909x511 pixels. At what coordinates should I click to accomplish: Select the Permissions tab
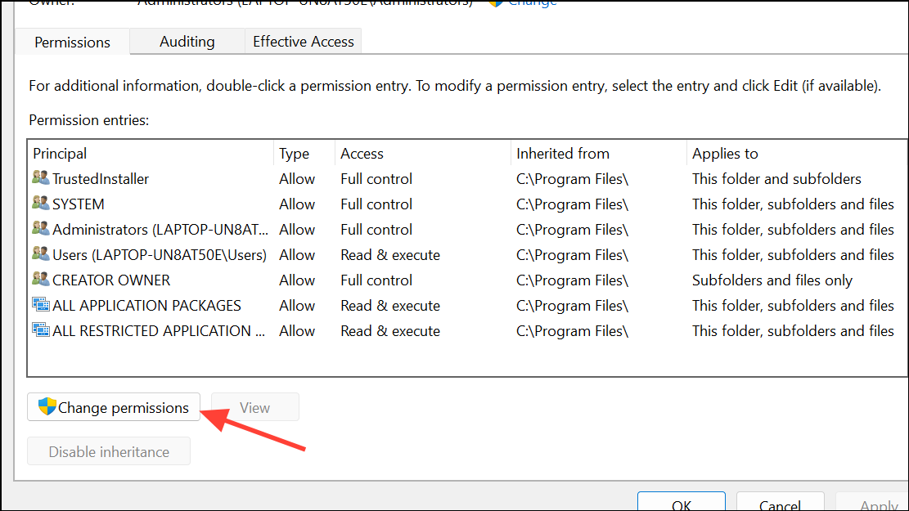[72, 41]
